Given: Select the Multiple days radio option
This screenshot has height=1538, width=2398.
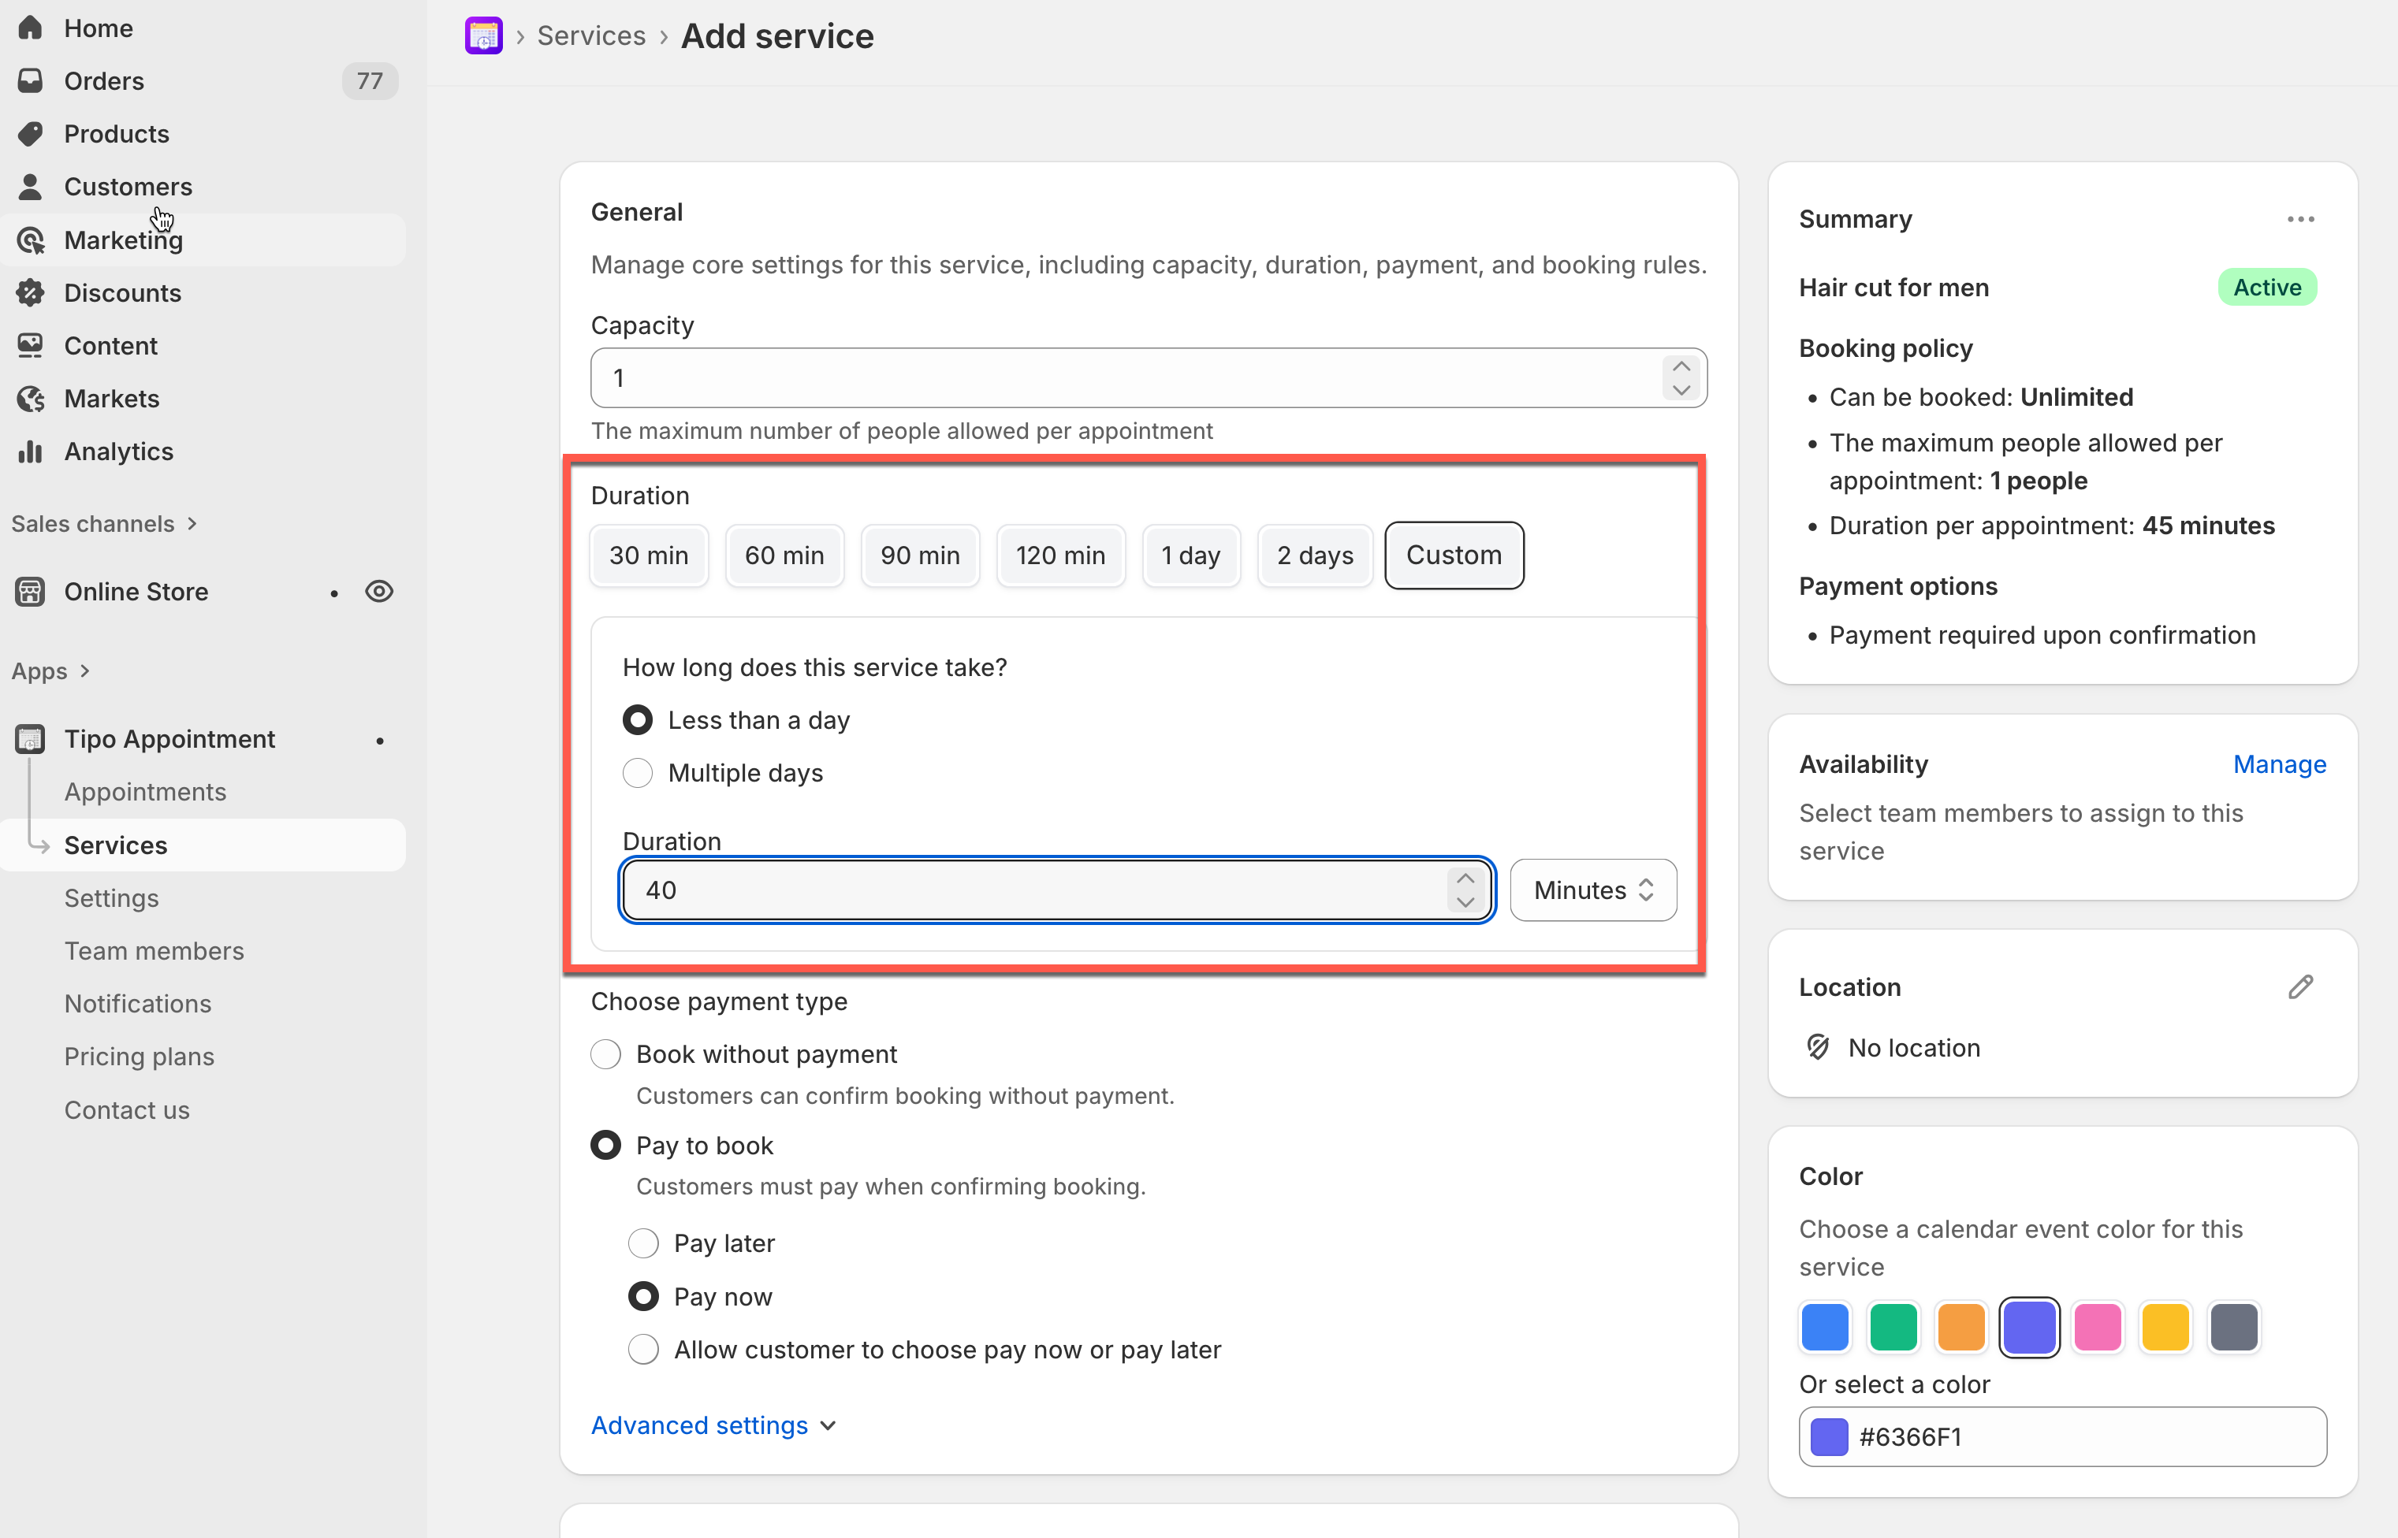Looking at the screenshot, I should click(x=638, y=773).
